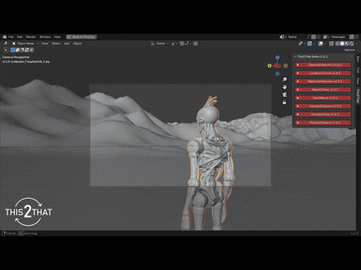361x270 pixels.
Task: Switch to the Item sidebar tab
Action: pos(358,59)
